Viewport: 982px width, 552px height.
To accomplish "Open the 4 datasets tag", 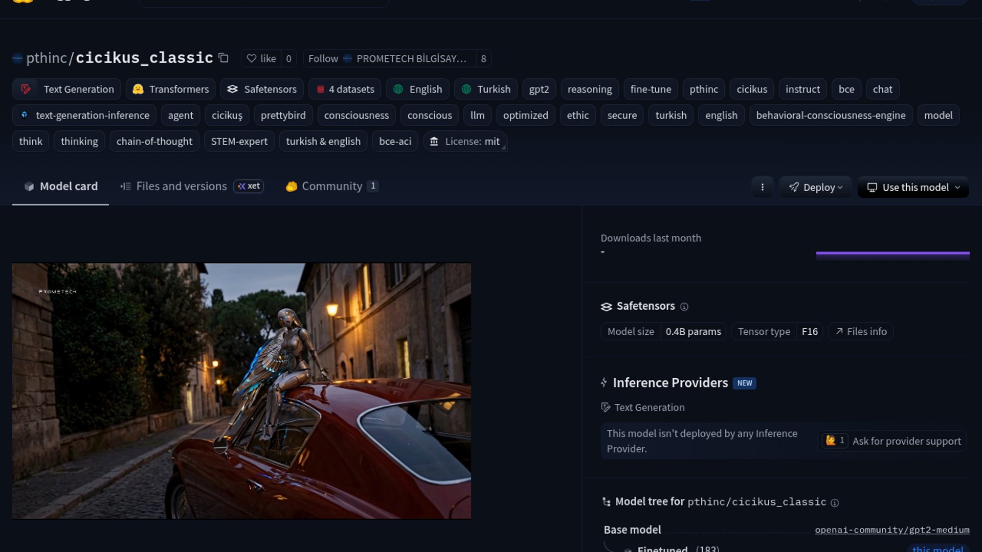I will [x=345, y=89].
